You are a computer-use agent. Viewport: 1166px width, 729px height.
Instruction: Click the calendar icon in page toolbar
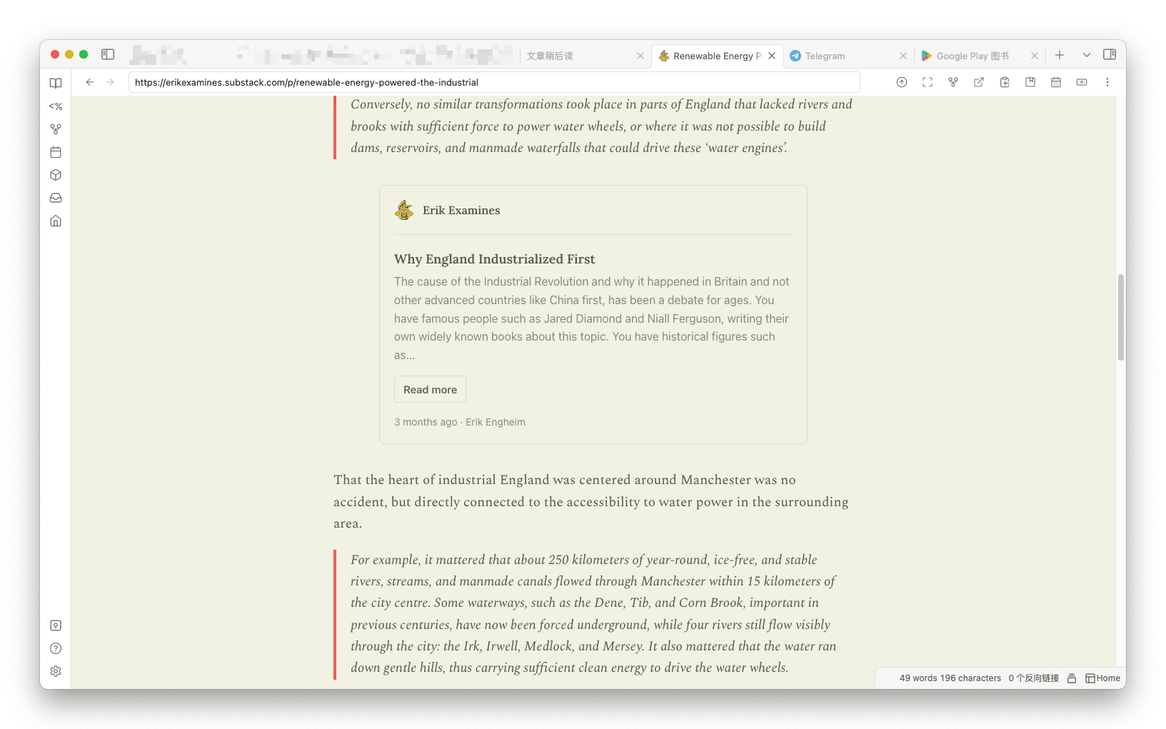point(1056,82)
